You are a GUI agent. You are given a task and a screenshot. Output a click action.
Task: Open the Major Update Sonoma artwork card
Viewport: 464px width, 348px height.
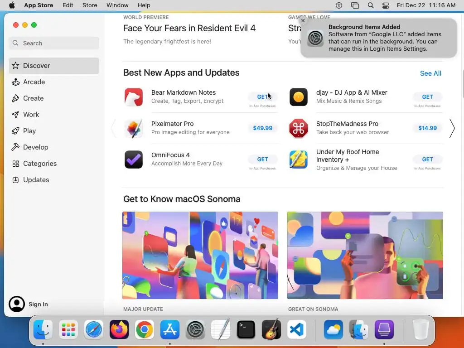pos(200,255)
